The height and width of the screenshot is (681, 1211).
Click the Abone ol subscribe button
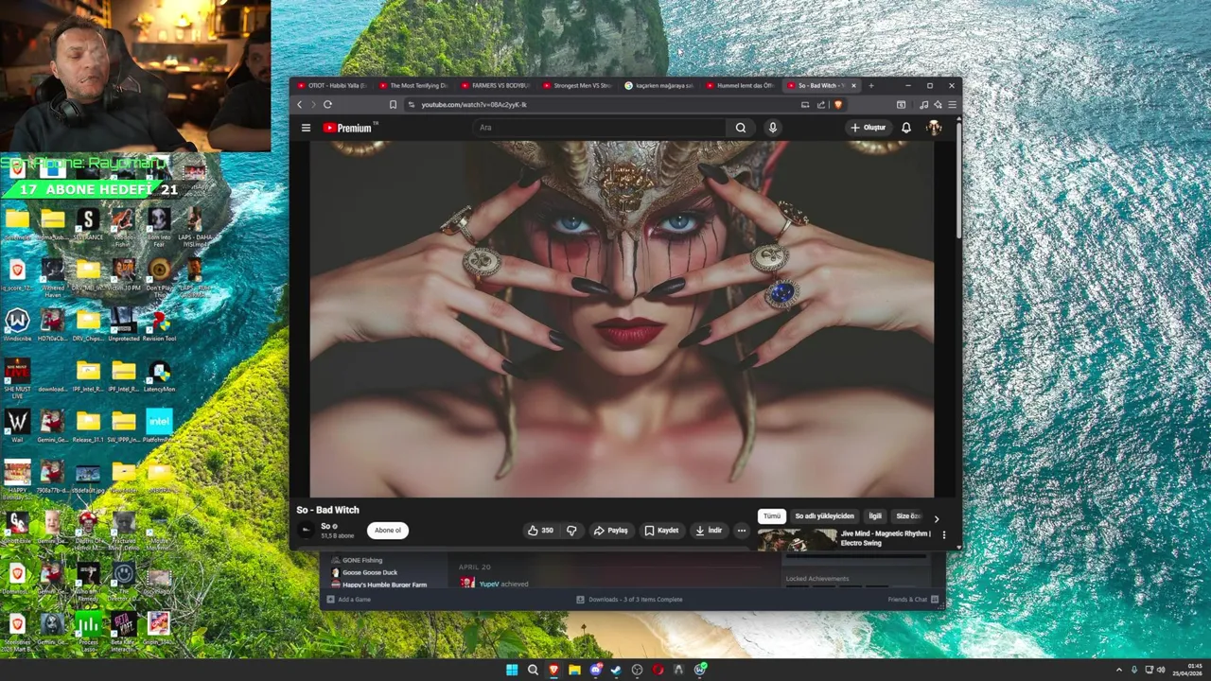(388, 531)
